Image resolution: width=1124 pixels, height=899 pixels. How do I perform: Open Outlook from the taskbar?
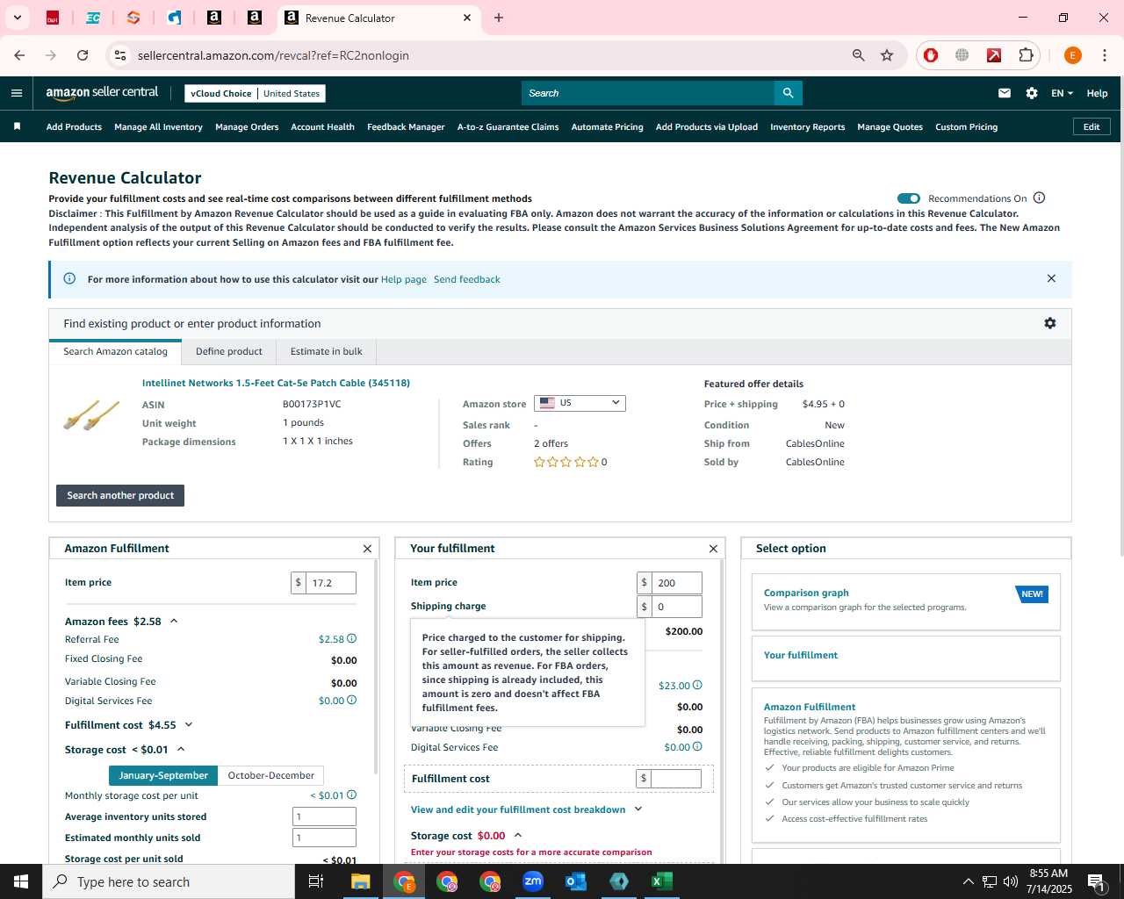coord(576,881)
